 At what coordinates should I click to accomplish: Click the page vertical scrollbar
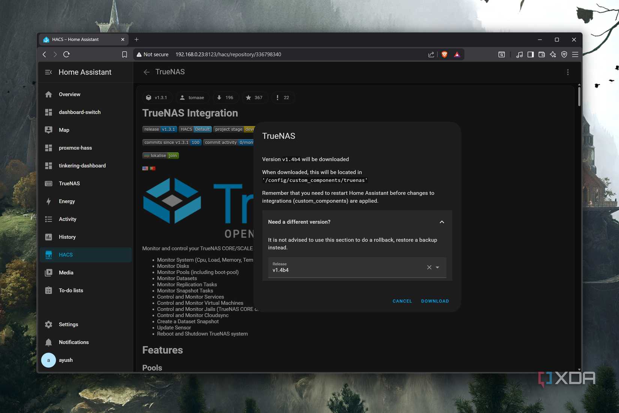[579, 97]
